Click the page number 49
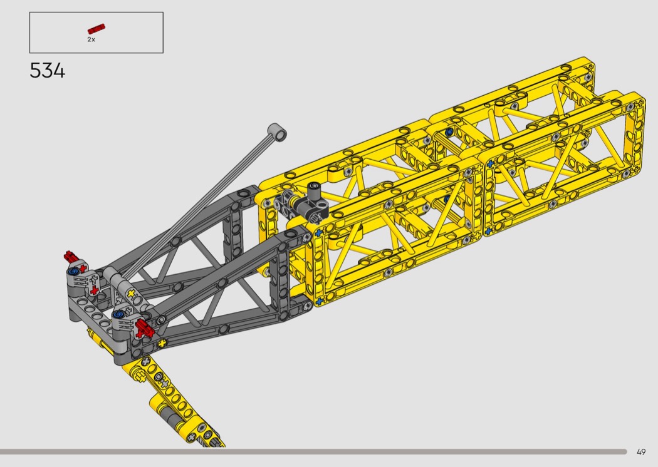Viewport: 658px width, 467px height. [x=640, y=452]
